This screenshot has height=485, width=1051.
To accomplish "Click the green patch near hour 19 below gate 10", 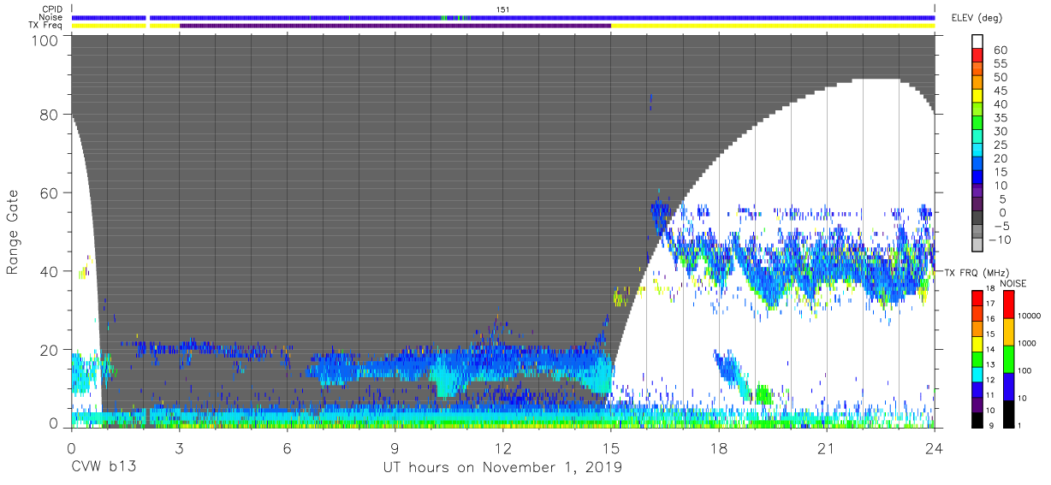I will (x=763, y=394).
